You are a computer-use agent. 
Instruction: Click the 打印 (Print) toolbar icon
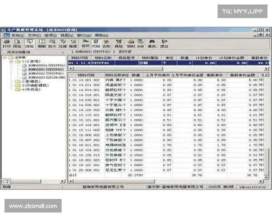[7, 44]
